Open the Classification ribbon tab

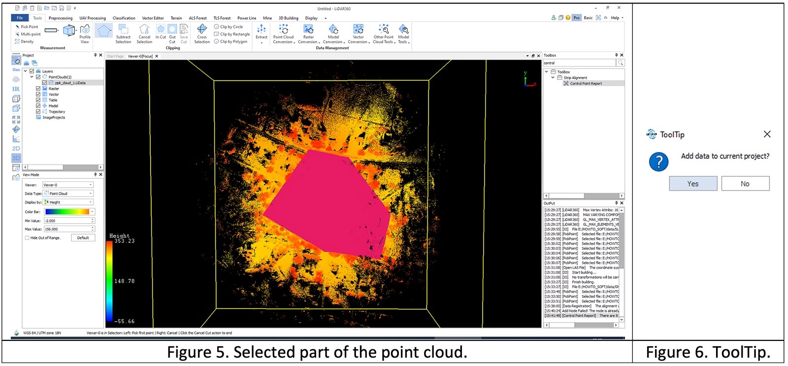[x=124, y=18]
